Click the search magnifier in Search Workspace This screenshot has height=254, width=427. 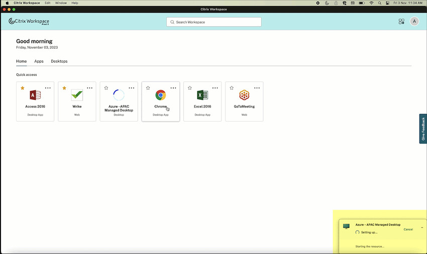[172, 22]
